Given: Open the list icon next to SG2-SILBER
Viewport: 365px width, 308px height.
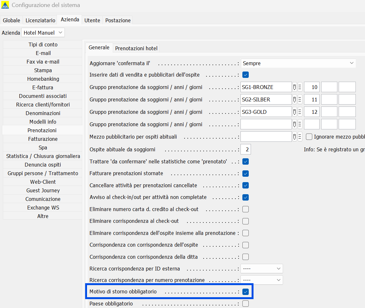Looking at the screenshot, I should click(x=300, y=99).
